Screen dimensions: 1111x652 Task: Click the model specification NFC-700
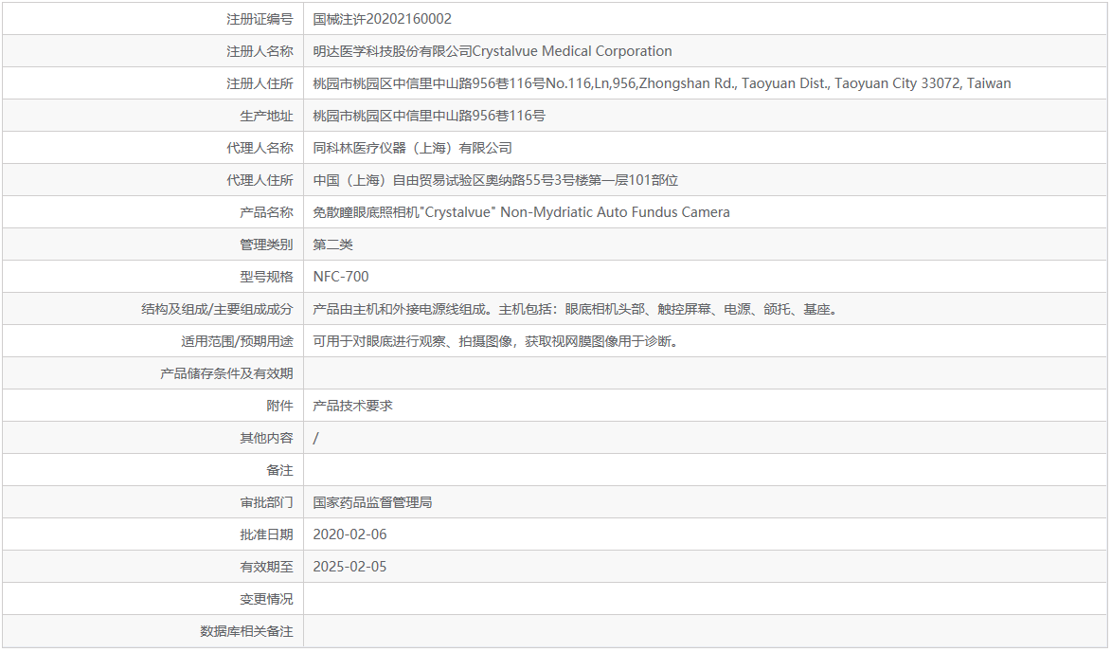tap(341, 276)
